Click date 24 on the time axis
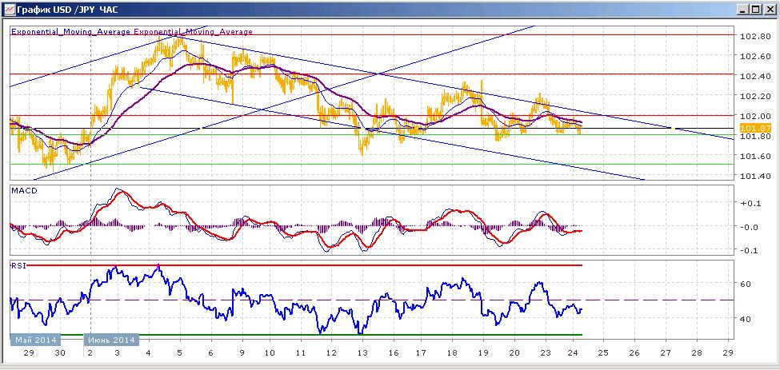Image resolution: width=780 pixels, height=370 pixels. coord(573,352)
